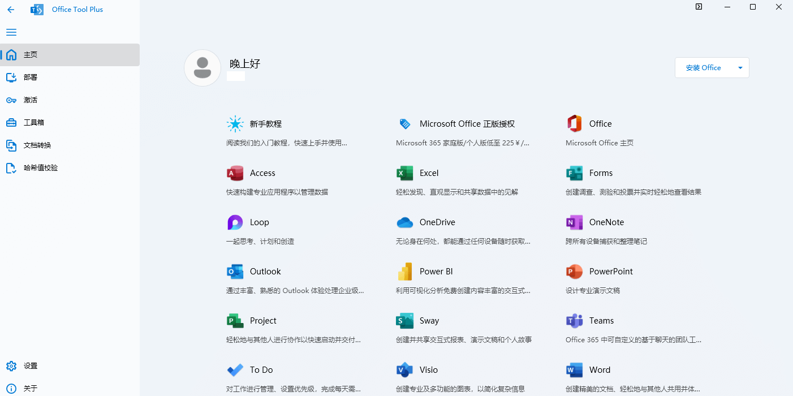Screen dimensions: 793x396
Task: Click description Microsoft Office 主页
Action: [x=600, y=143]
